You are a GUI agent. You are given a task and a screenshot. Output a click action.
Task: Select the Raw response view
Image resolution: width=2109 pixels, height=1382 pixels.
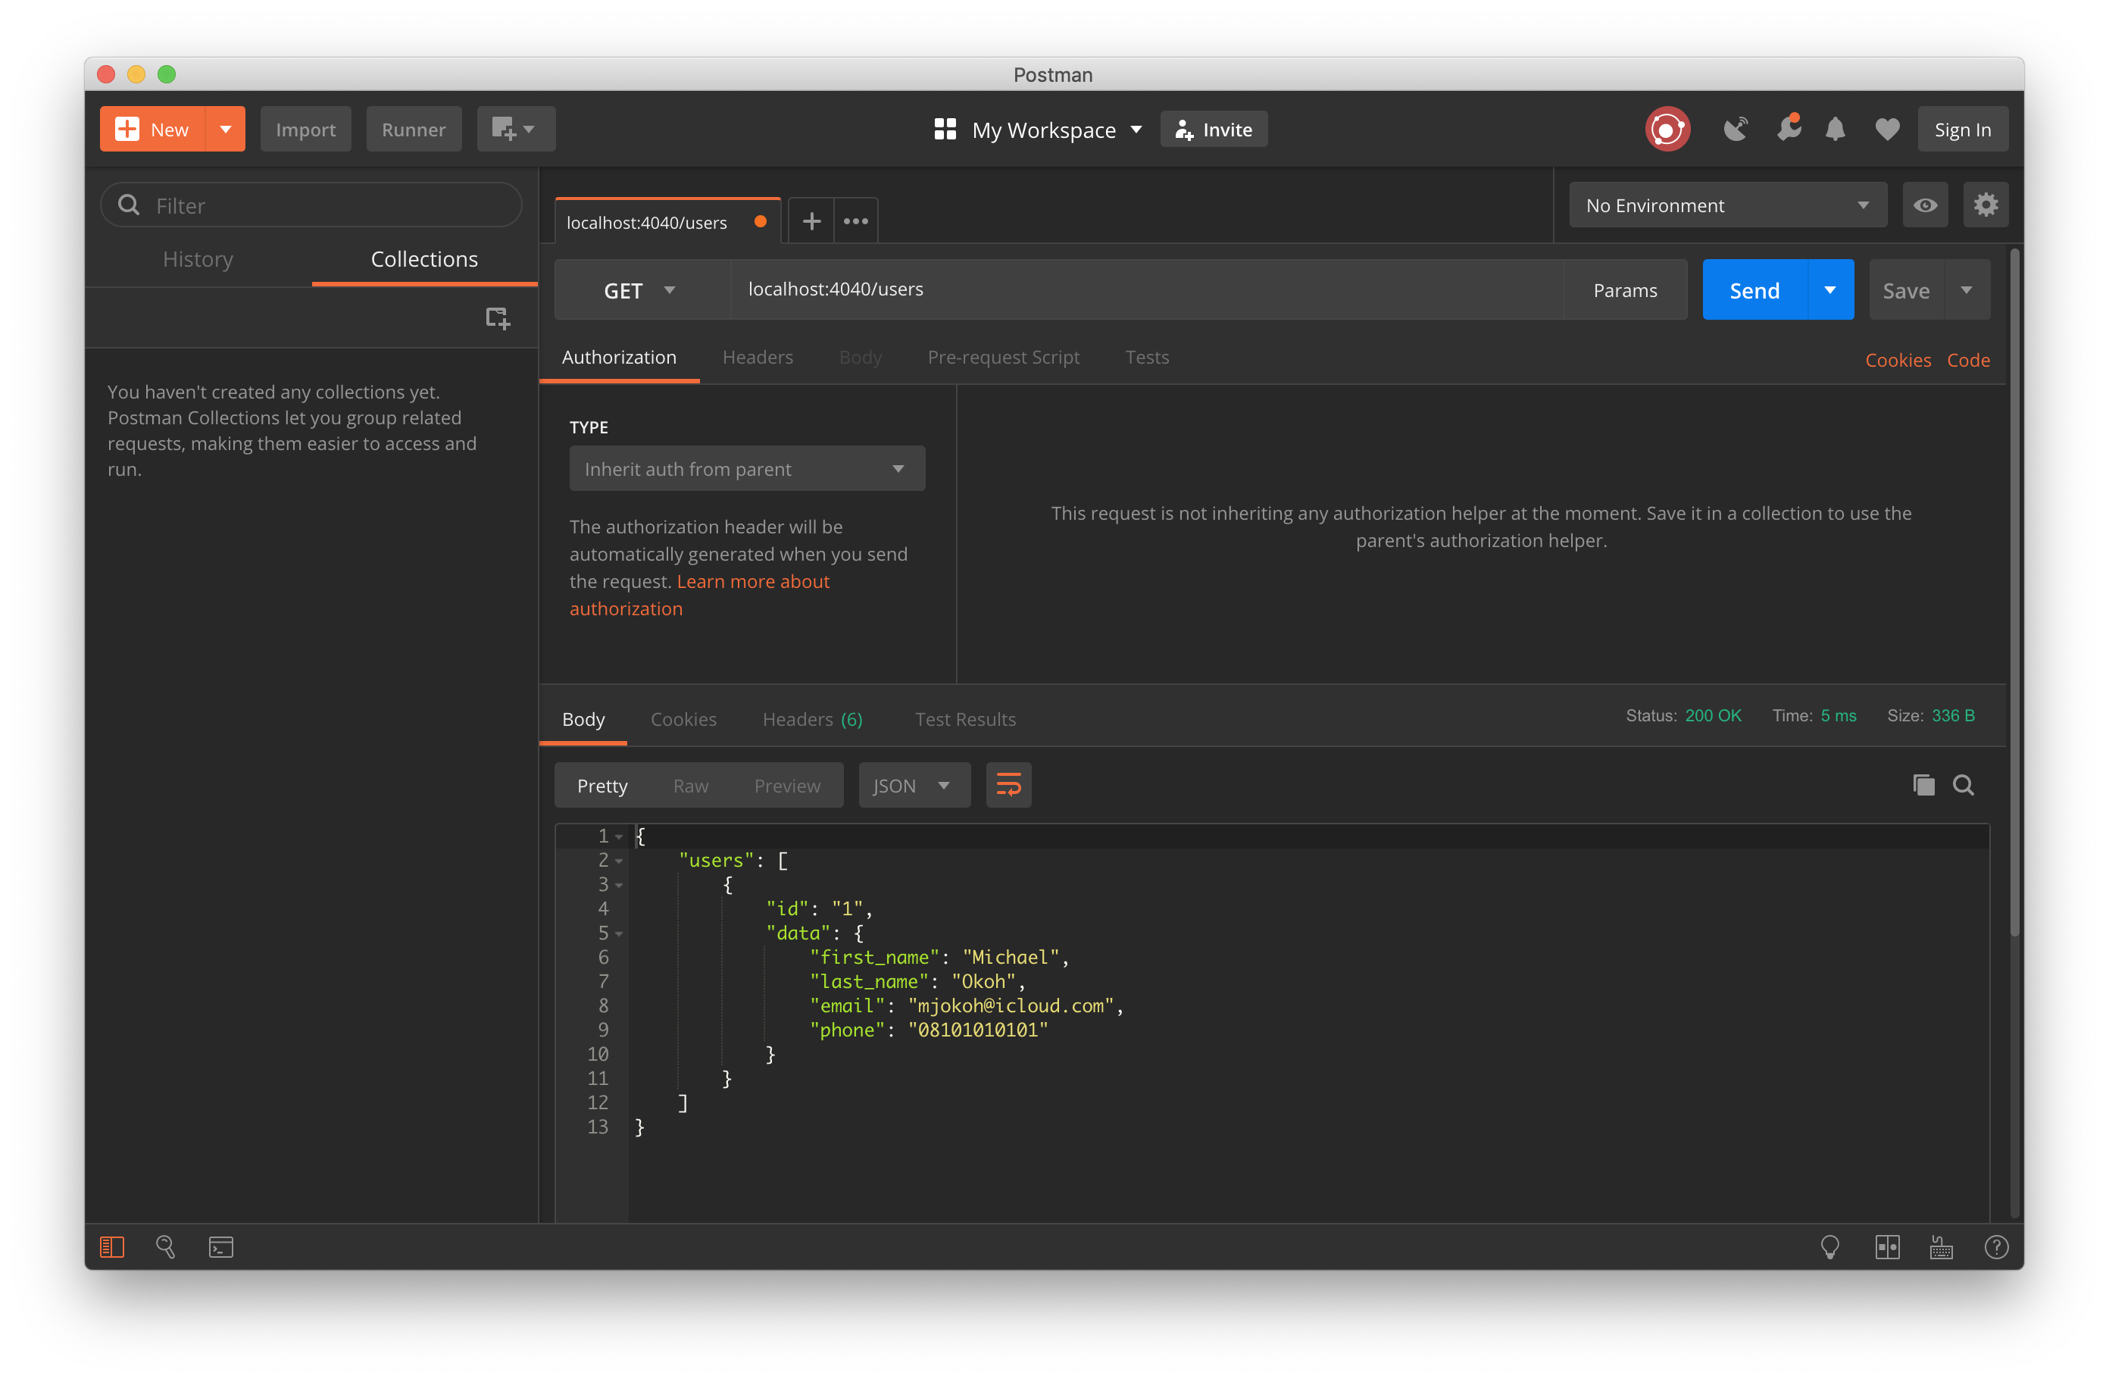691,785
